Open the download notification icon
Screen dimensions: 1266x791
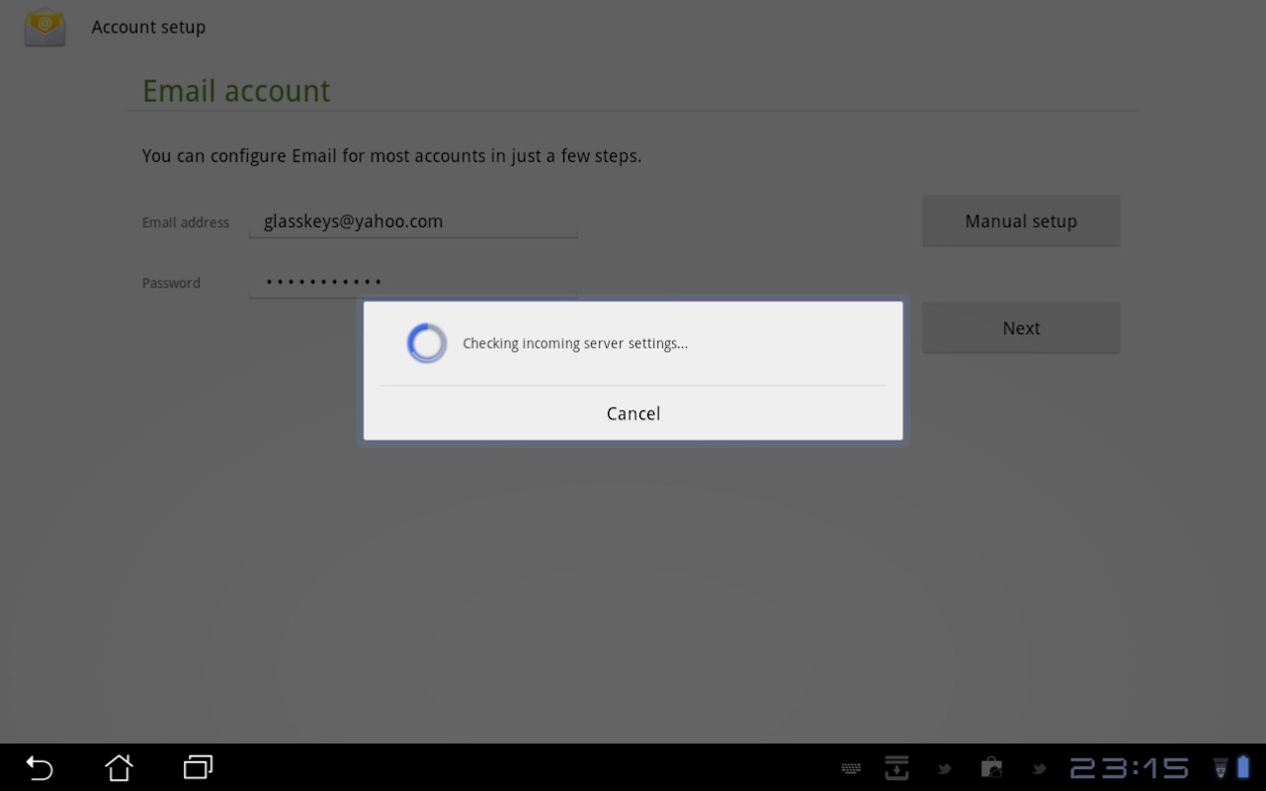point(896,767)
